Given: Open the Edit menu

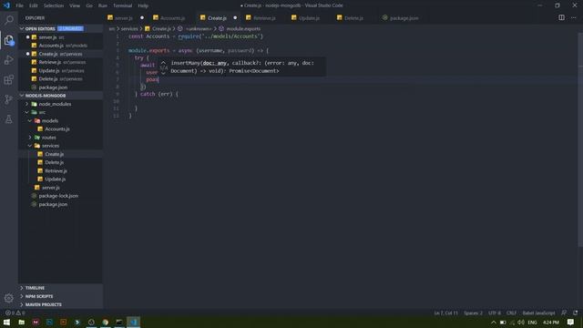Looking at the screenshot, I should point(34,5).
